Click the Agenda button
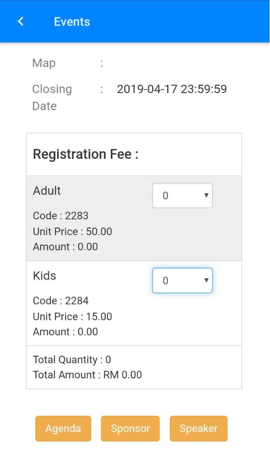This screenshot has width=270, height=464. 63,429
